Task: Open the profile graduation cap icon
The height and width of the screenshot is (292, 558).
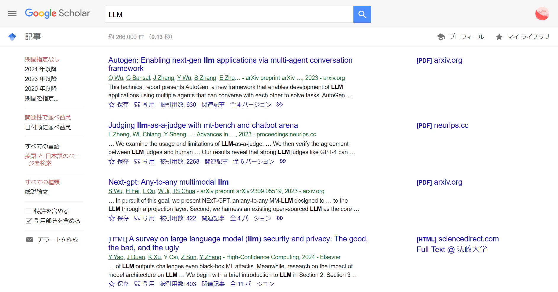Action: coord(441,37)
